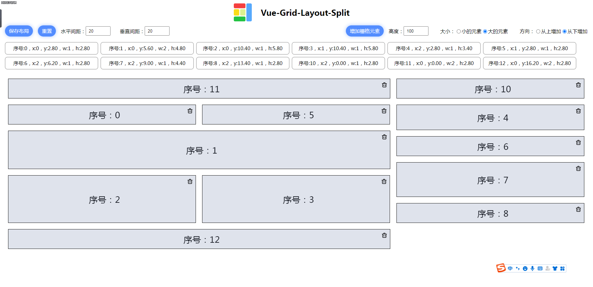Start voice input microphone in IME bar
Viewport: 593px width, 287px height.
(532, 268)
